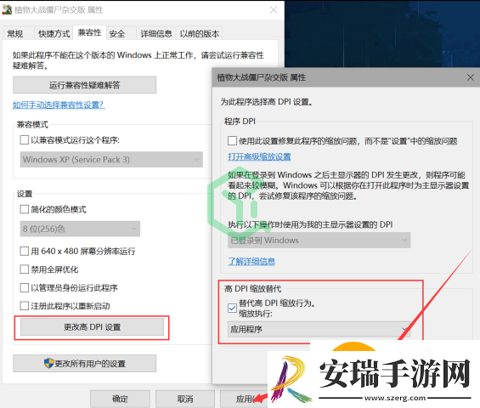
Task: Open the 详细信息 tab
Action: tap(156, 33)
